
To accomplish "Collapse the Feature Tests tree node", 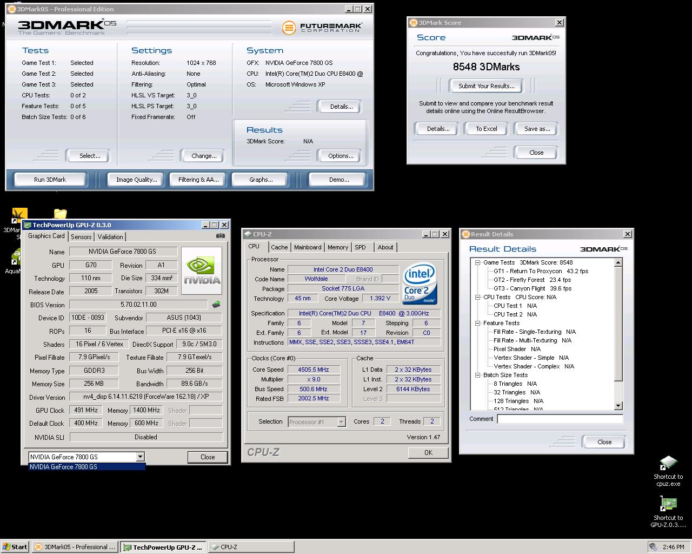I will coord(478,323).
